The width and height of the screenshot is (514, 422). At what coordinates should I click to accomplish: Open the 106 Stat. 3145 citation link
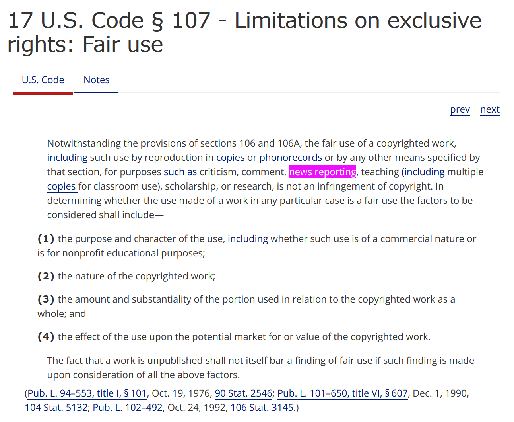click(262, 408)
